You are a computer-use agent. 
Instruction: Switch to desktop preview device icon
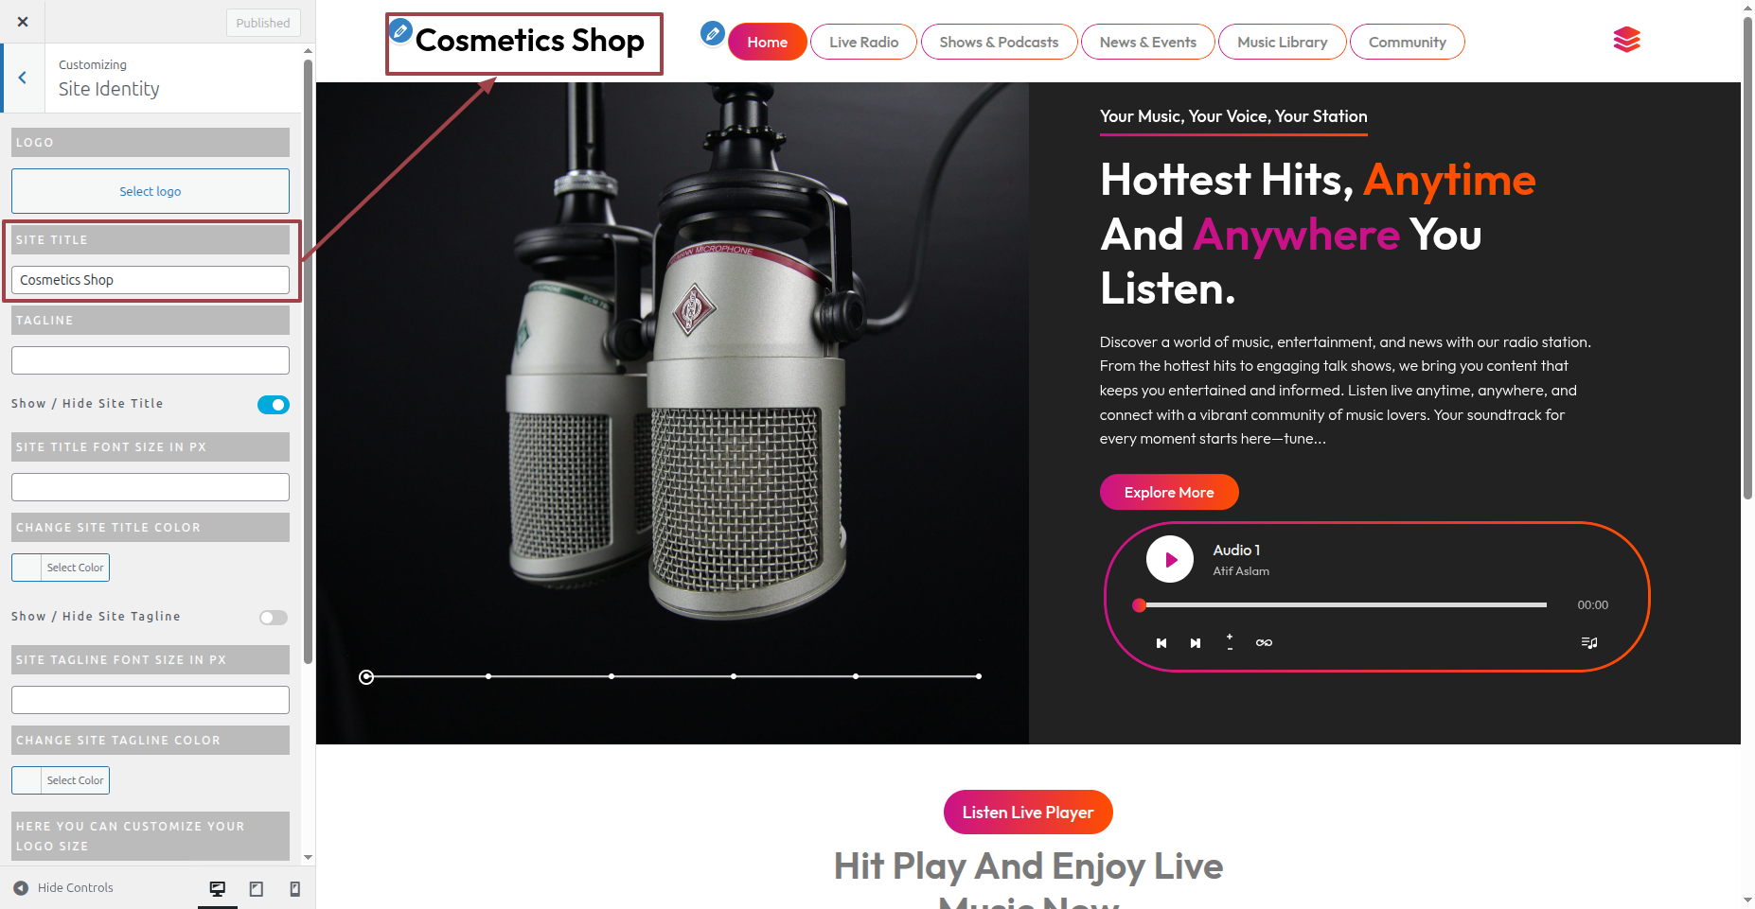point(218,888)
